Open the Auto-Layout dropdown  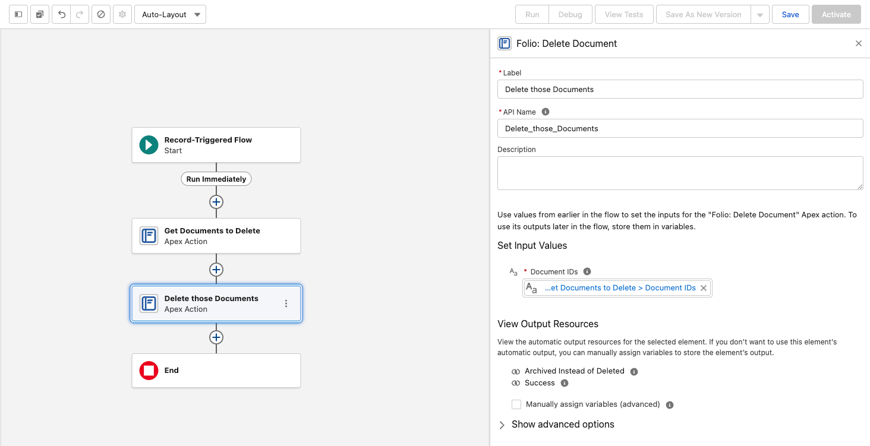pos(171,14)
